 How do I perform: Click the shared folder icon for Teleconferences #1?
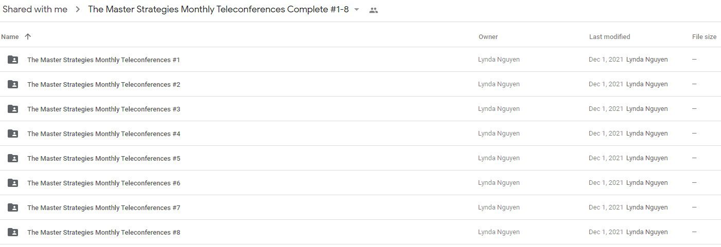coord(13,60)
